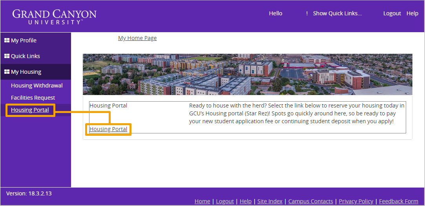Screen dimensions: 425x206
Task: Open the Grand Canyon University logo
Action: (54, 17)
